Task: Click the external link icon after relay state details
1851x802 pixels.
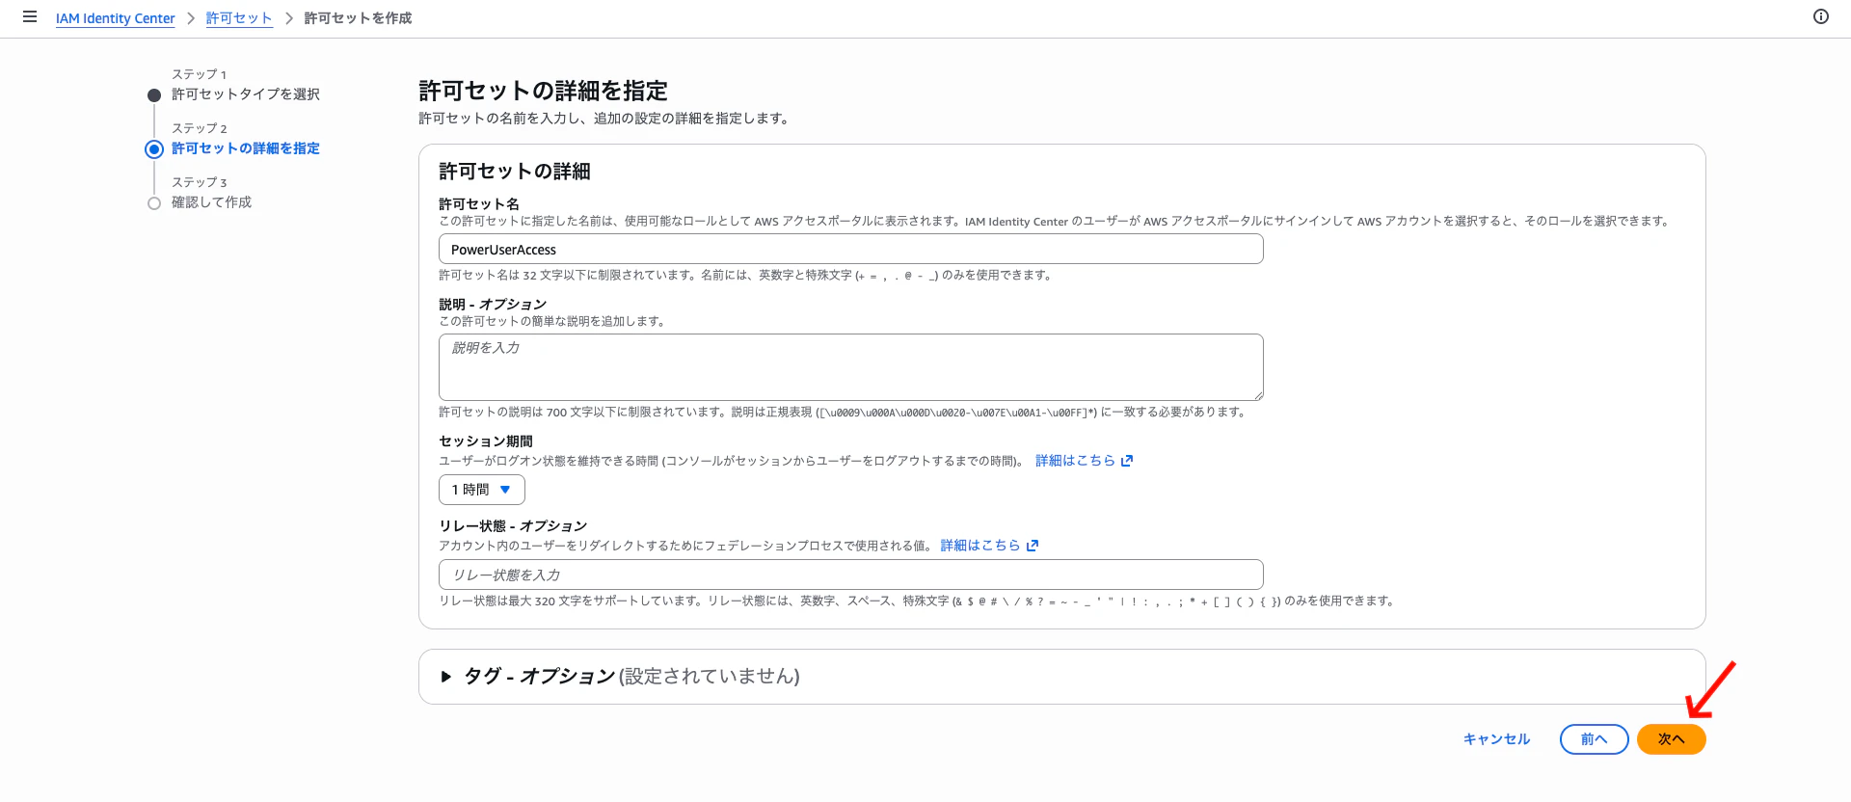Action: pos(1033,546)
